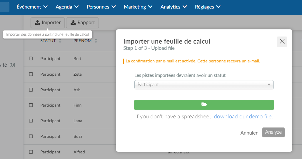The height and width of the screenshot is (159, 302).
Task: Click the Analyze button
Action: click(273, 132)
